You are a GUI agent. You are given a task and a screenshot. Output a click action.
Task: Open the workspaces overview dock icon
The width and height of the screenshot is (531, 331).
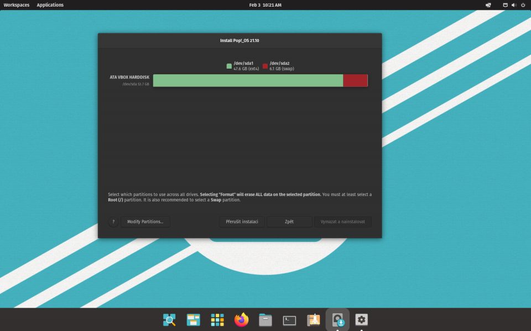coord(194,319)
